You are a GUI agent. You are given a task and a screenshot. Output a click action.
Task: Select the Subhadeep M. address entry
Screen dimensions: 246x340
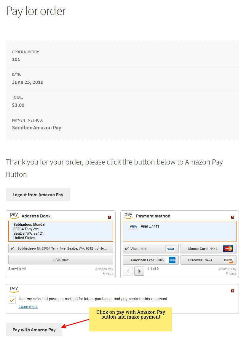61,248
